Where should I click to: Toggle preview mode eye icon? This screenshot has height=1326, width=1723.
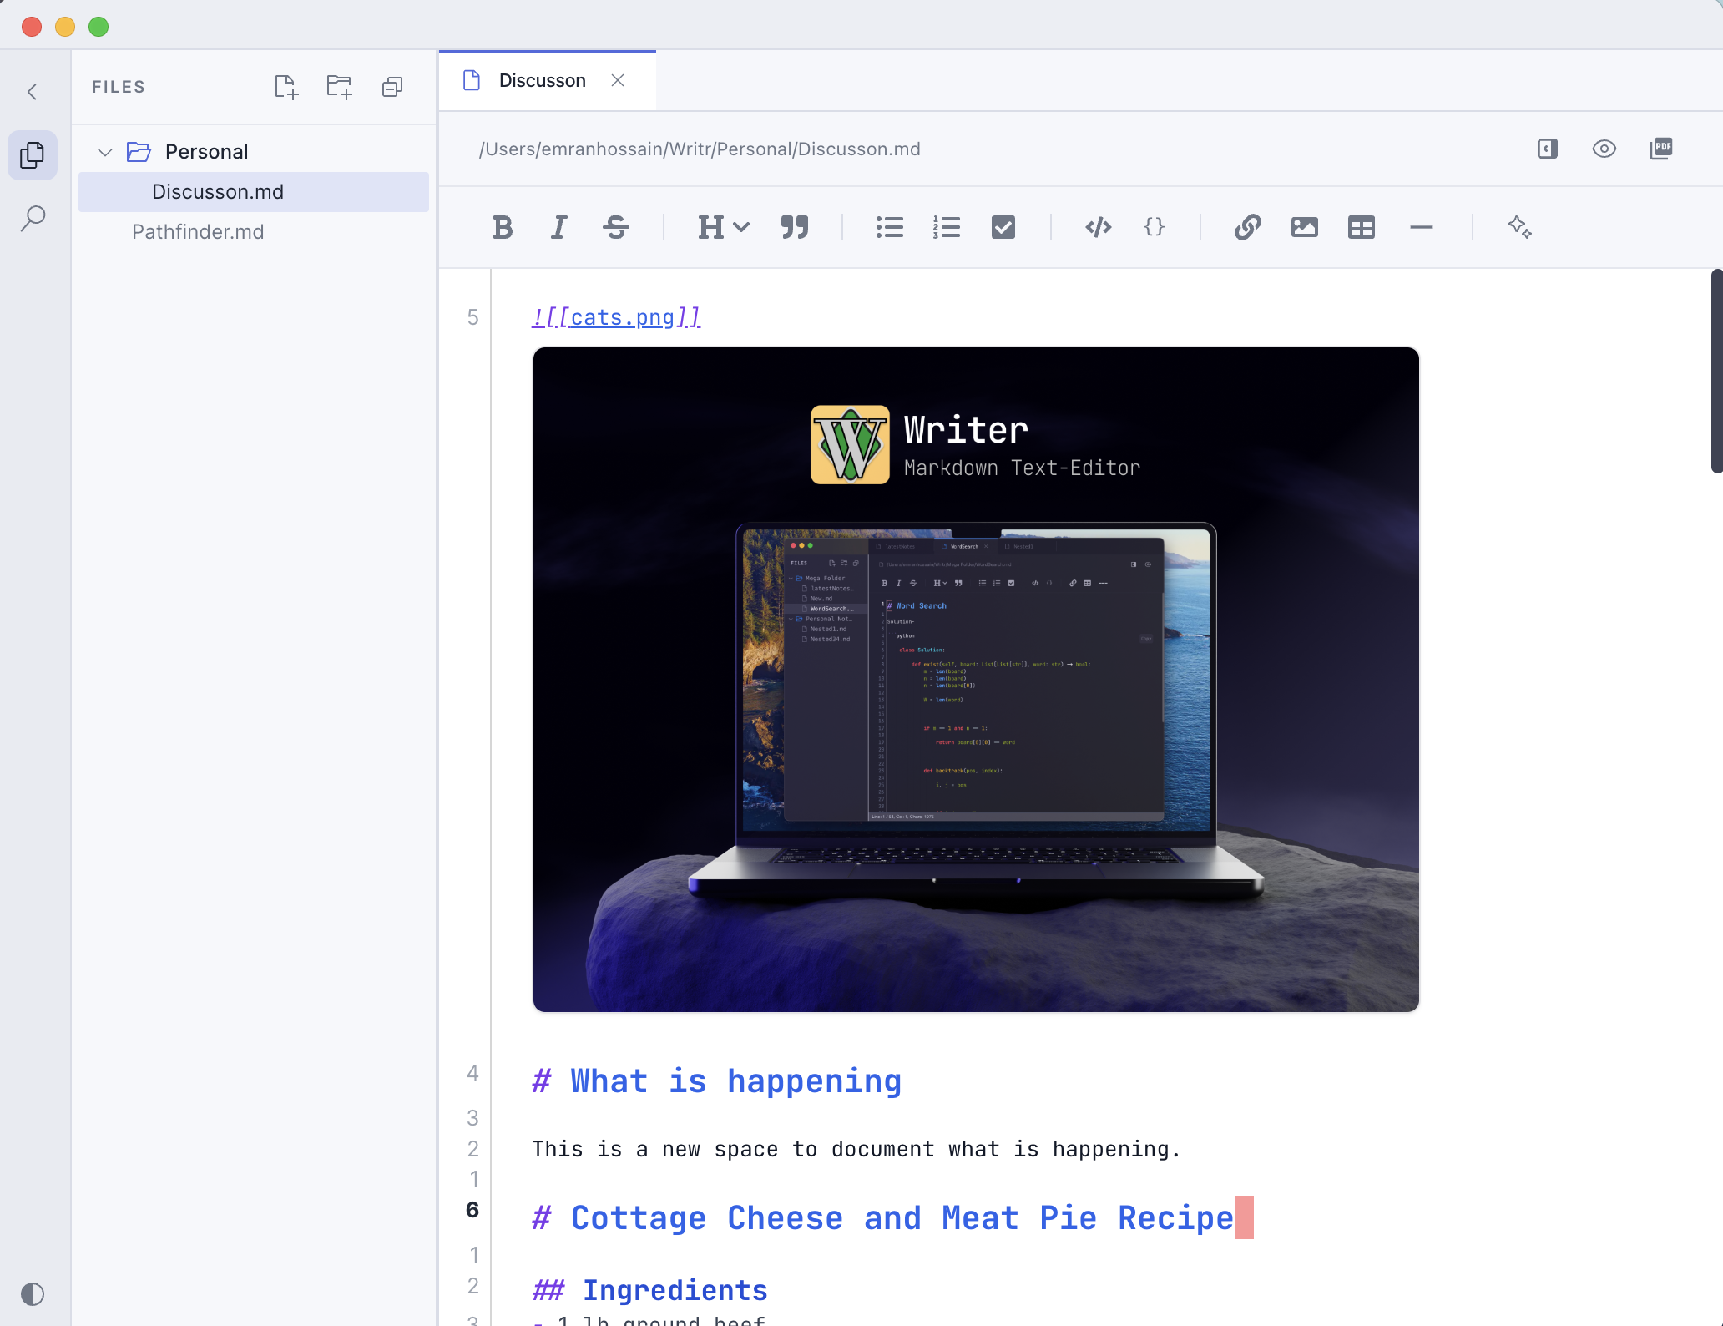tap(1604, 149)
